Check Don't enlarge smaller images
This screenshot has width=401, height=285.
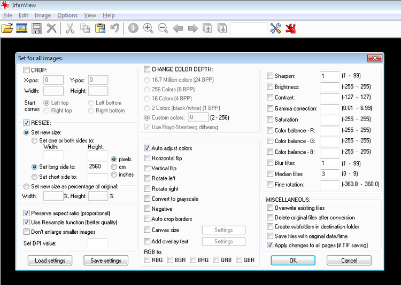(26, 232)
